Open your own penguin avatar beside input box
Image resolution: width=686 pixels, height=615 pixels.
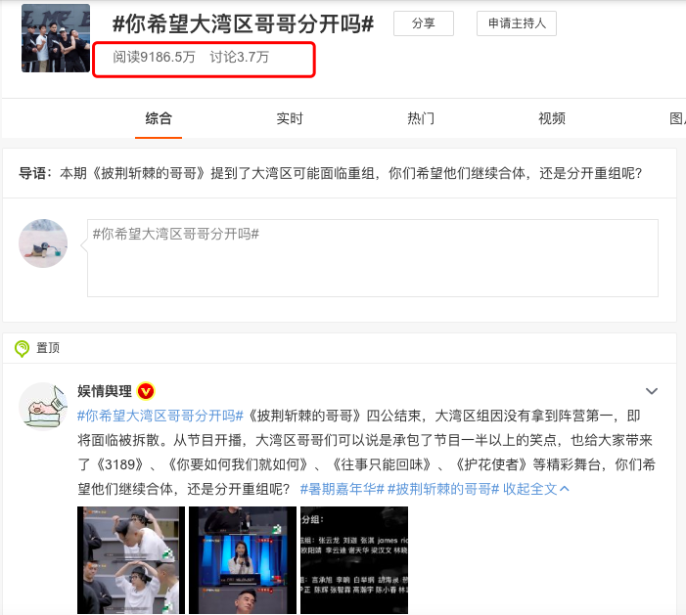click(43, 243)
